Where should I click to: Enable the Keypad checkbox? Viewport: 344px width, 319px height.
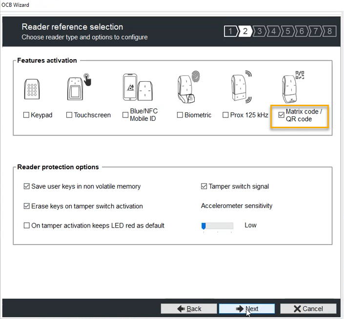point(27,115)
